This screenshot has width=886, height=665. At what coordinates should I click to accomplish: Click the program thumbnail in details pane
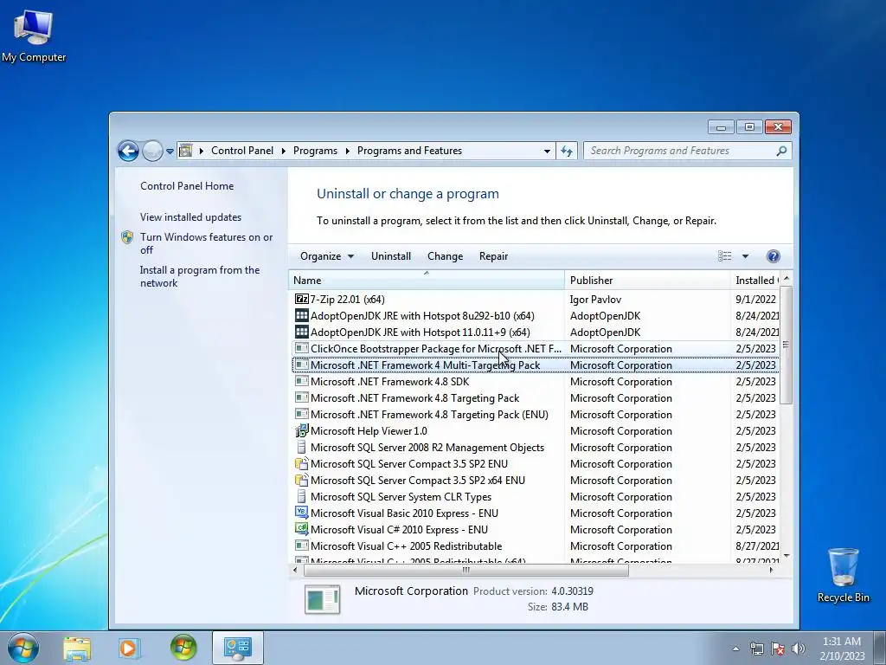click(322, 599)
